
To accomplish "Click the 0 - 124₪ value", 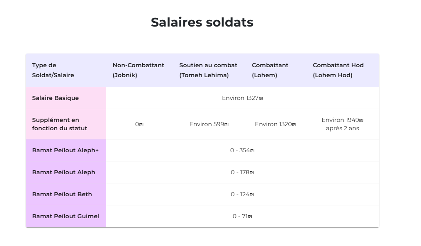I will point(243,194).
